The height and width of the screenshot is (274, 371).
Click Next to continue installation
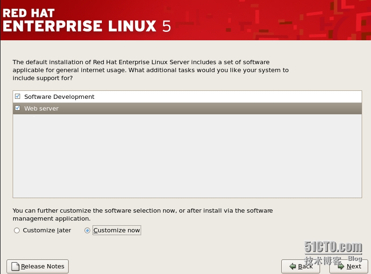point(349,267)
